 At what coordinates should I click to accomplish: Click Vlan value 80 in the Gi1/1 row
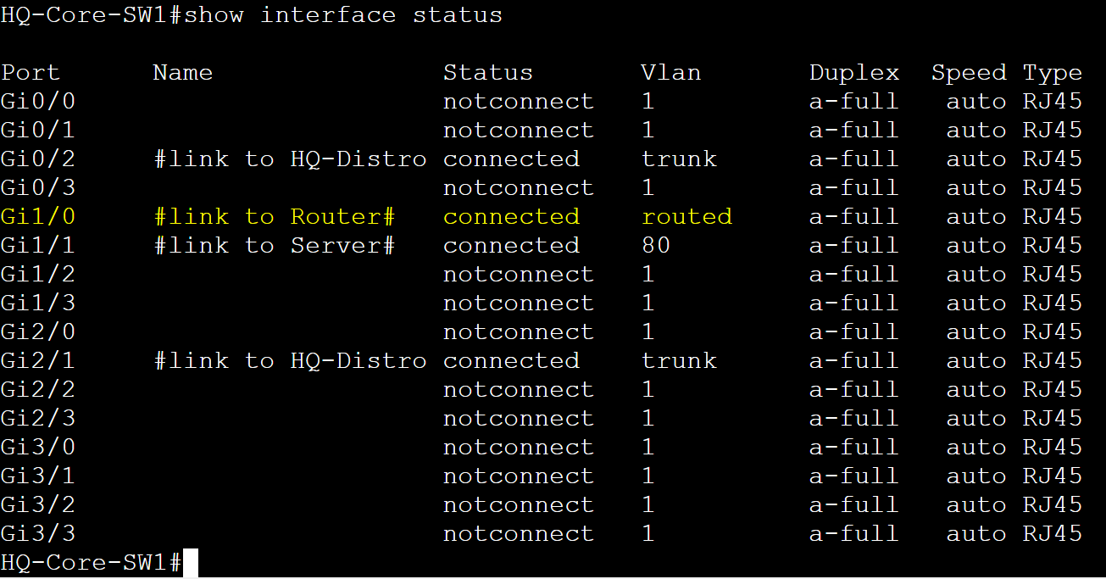pyautogui.click(x=656, y=245)
